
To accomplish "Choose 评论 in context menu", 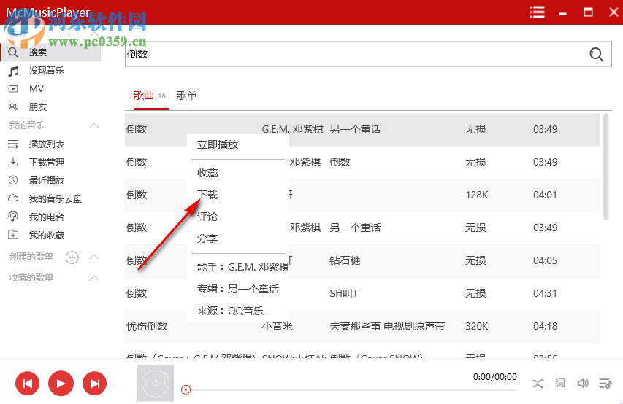I will (x=207, y=217).
